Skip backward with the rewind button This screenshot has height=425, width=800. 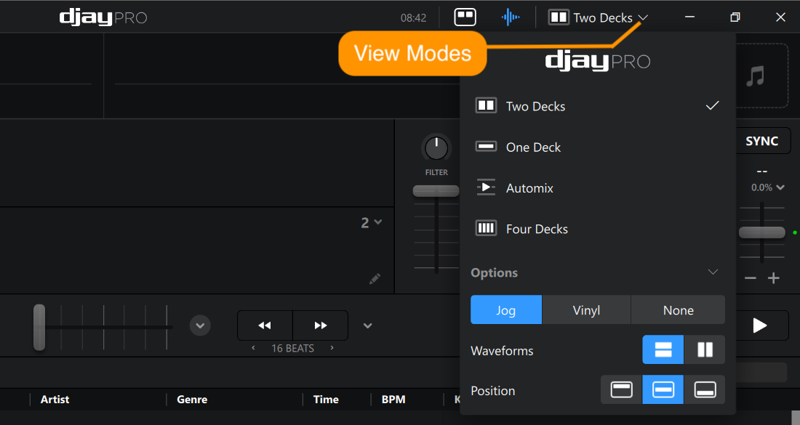(265, 325)
